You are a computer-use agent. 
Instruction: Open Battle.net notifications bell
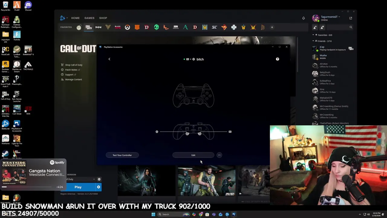pos(304,18)
